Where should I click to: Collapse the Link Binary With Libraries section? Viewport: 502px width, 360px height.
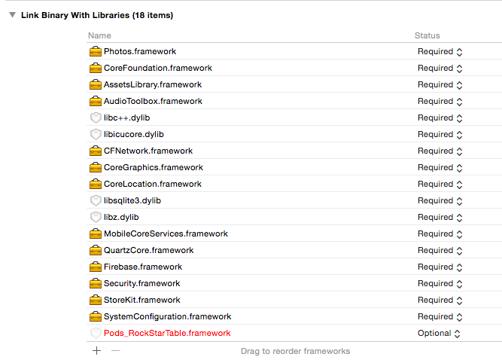point(13,15)
